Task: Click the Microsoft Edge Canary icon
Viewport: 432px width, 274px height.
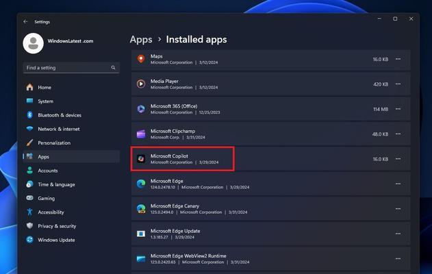Action: pos(141,209)
